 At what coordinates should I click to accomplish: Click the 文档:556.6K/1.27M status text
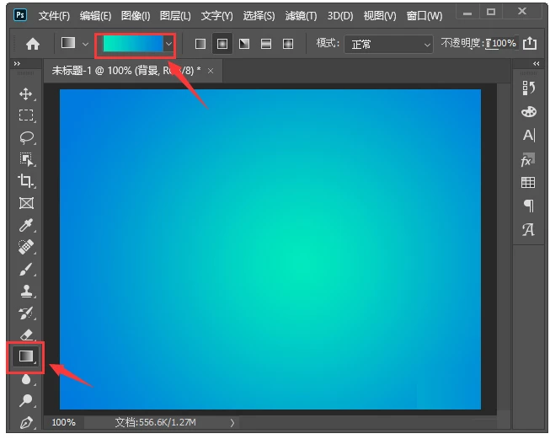(155, 422)
